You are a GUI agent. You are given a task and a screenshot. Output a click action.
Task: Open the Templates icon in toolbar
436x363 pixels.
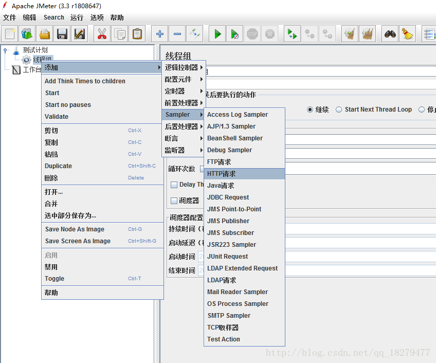coord(27,34)
